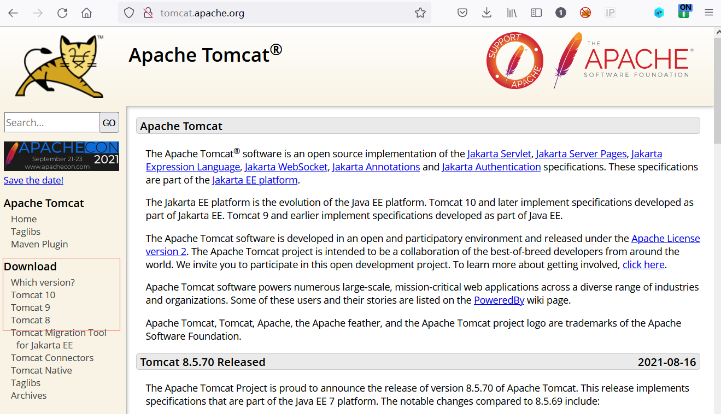Click the IP extension icon
This screenshot has width=721, height=414.
pyautogui.click(x=610, y=13)
